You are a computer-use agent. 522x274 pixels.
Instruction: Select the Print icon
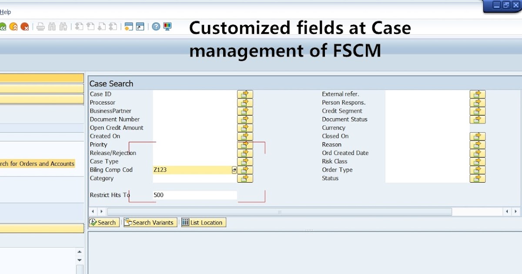[40, 26]
